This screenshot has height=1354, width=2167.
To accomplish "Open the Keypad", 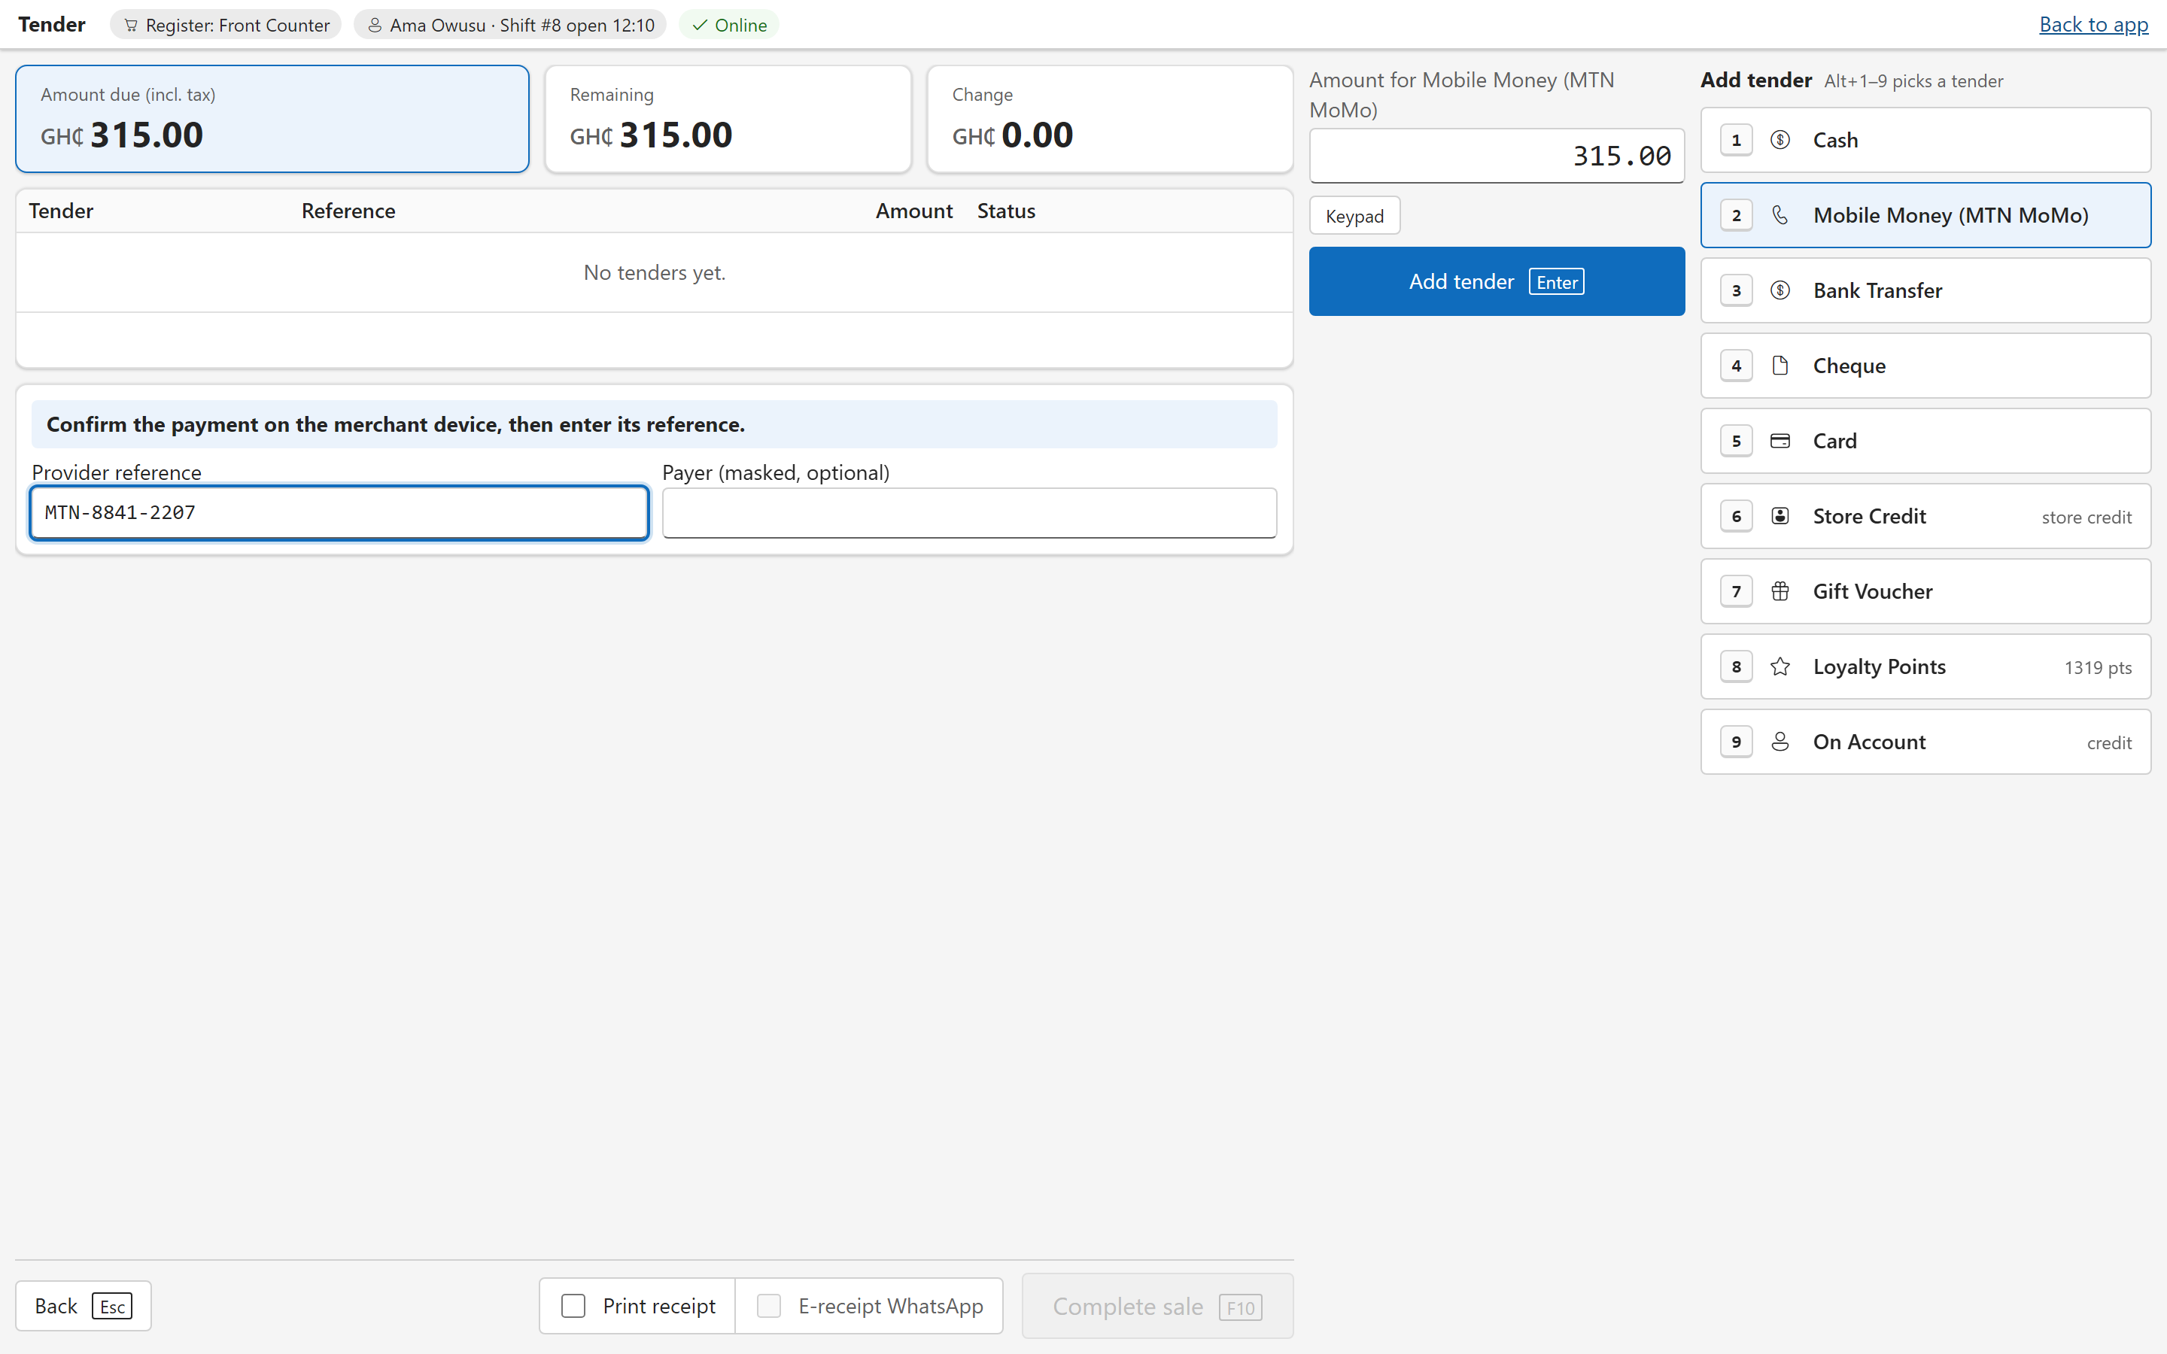I will 1354,216.
